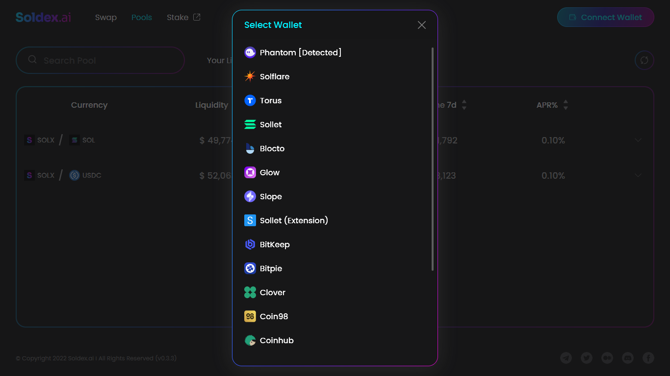
Task: Expand the SOLX / USDC pool row
Action: pyautogui.click(x=638, y=175)
